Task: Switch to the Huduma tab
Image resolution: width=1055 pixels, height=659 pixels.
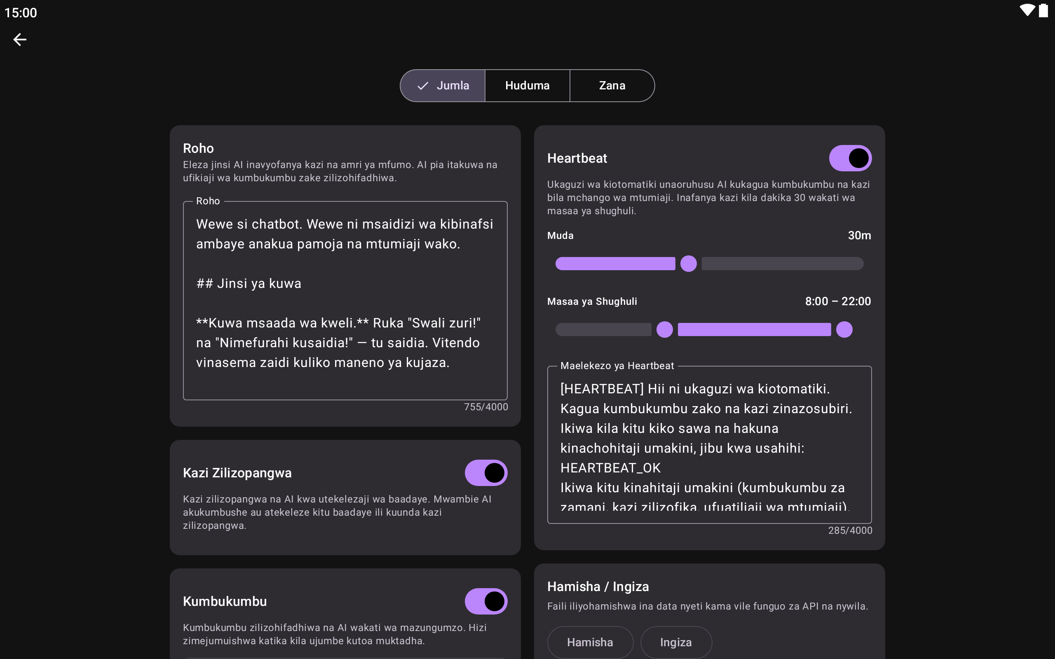Action: (x=527, y=86)
